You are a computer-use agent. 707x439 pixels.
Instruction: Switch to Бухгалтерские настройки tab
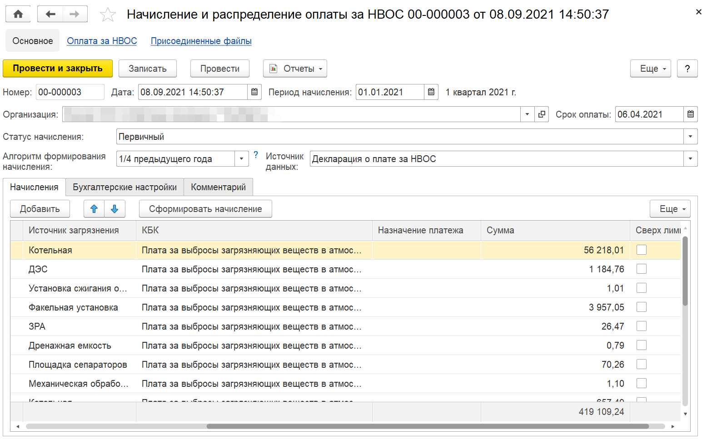[124, 187]
